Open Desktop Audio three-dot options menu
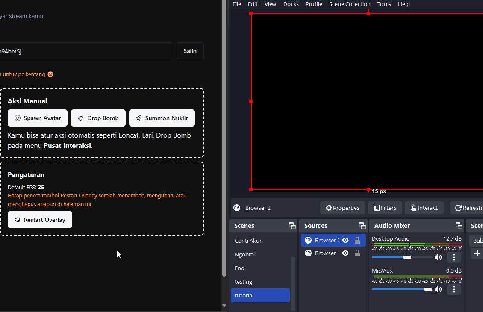 point(454,257)
